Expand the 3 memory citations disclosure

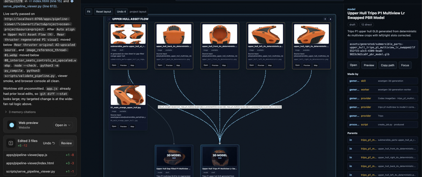coord(21,112)
